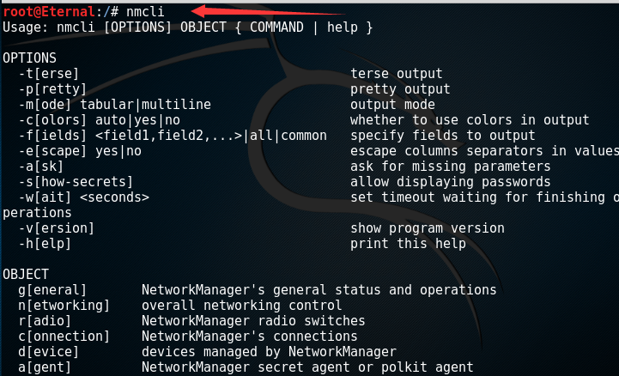Screen dimensions: 619x376
Task: Click the -e[scape] yes|no option
Action: coord(80,151)
